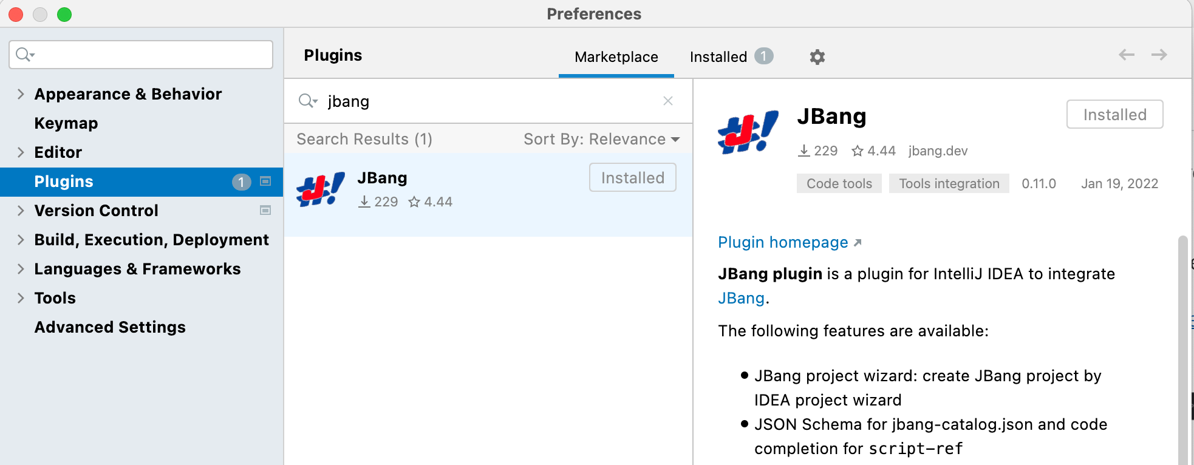Click the large JBang logo in details
The width and height of the screenshot is (1194, 465).
pyautogui.click(x=748, y=132)
